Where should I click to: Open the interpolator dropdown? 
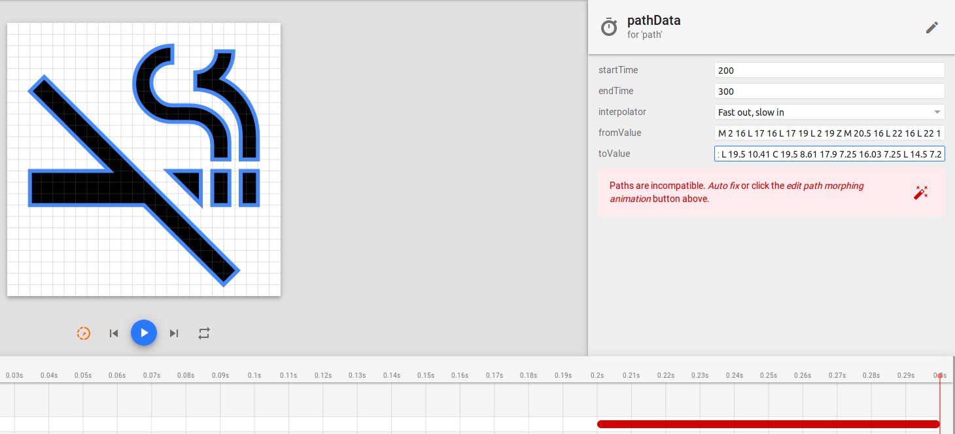(829, 112)
